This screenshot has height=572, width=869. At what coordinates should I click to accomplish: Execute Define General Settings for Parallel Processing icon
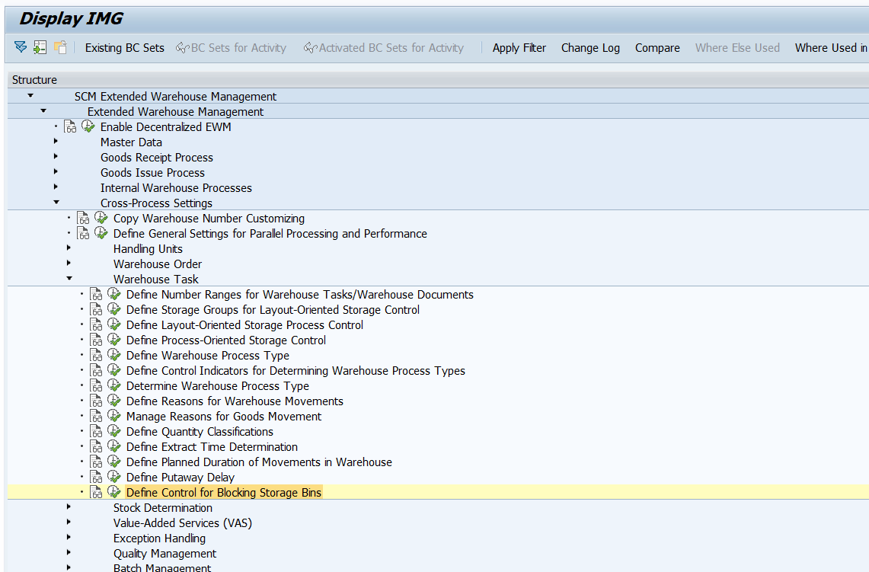tap(101, 233)
